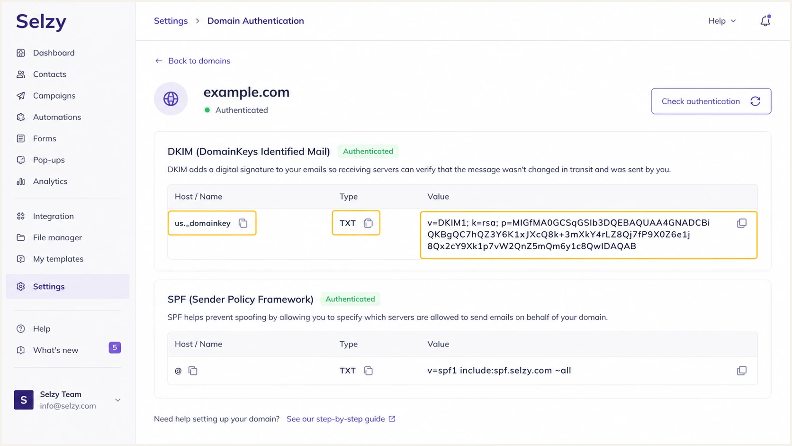Screen dimensions: 792x446
Task: Open the notifications bell
Action: (x=765, y=21)
